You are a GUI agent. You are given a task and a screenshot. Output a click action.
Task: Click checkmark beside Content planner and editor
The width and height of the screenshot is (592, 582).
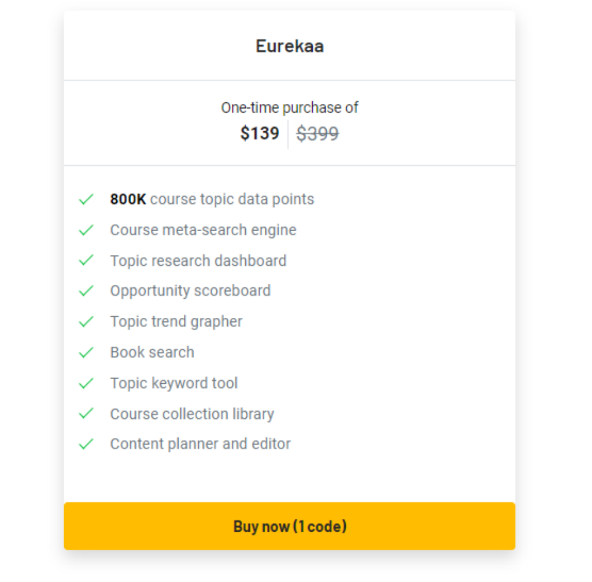point(86,444)
